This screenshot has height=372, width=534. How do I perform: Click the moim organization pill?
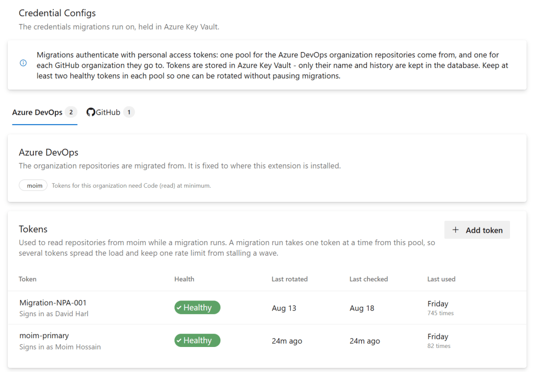coord(33,186)
